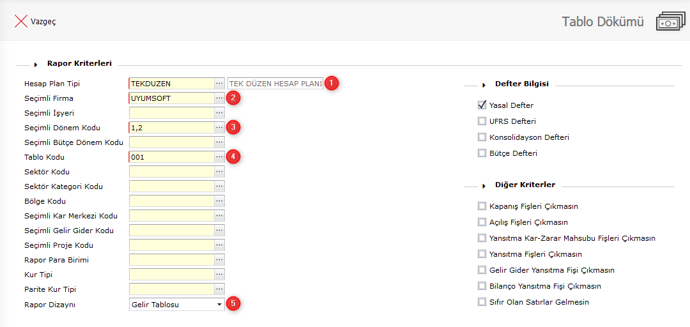Check Sıfır Olan Satırlar Gelmesin
Viewport: 690px width, 327px height.
click(482, 302)
